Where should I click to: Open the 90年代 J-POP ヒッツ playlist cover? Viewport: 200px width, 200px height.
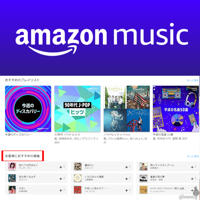(77, 109)
